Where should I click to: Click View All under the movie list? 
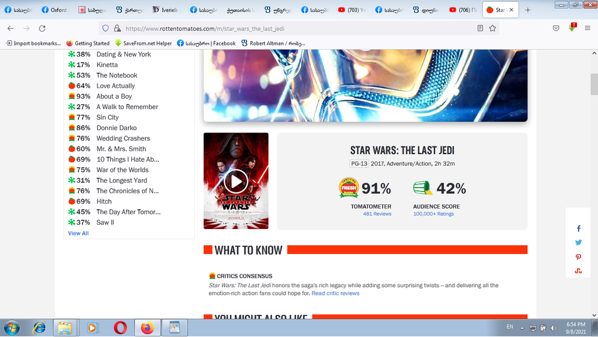(78, 233)
